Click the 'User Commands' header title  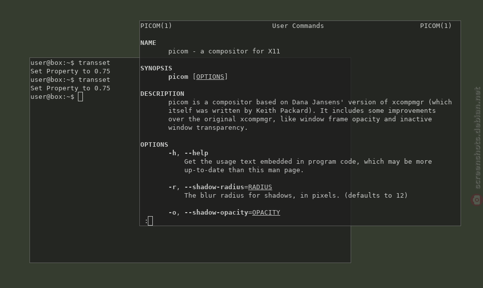pos(298,26)
